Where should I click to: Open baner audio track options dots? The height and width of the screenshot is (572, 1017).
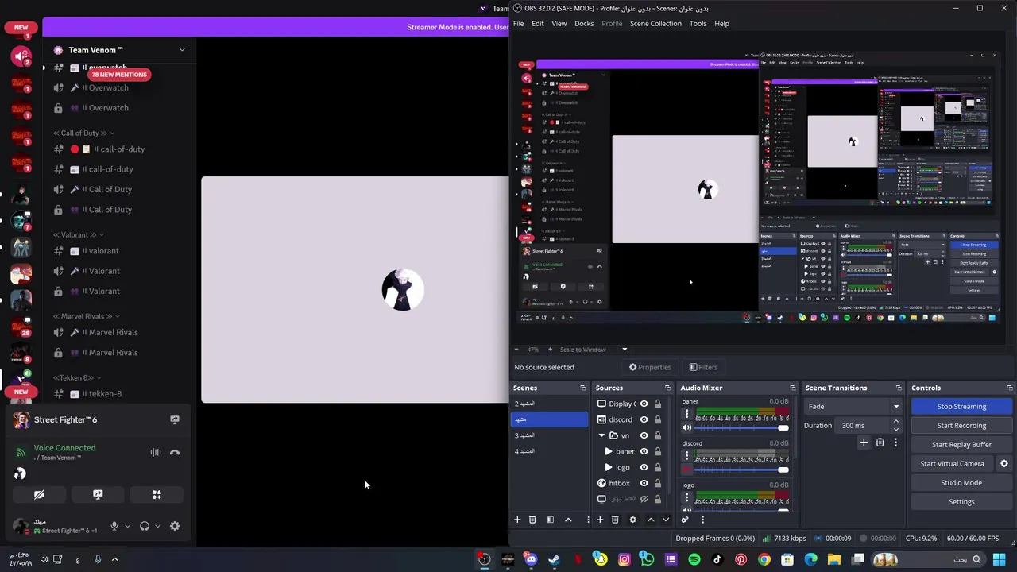tap(687, 414)
